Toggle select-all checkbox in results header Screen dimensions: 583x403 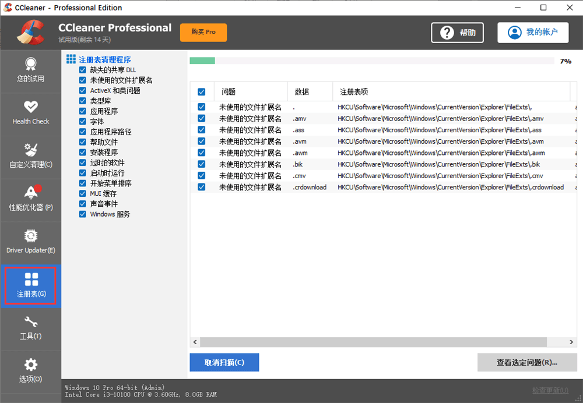[x=202, y=92]
